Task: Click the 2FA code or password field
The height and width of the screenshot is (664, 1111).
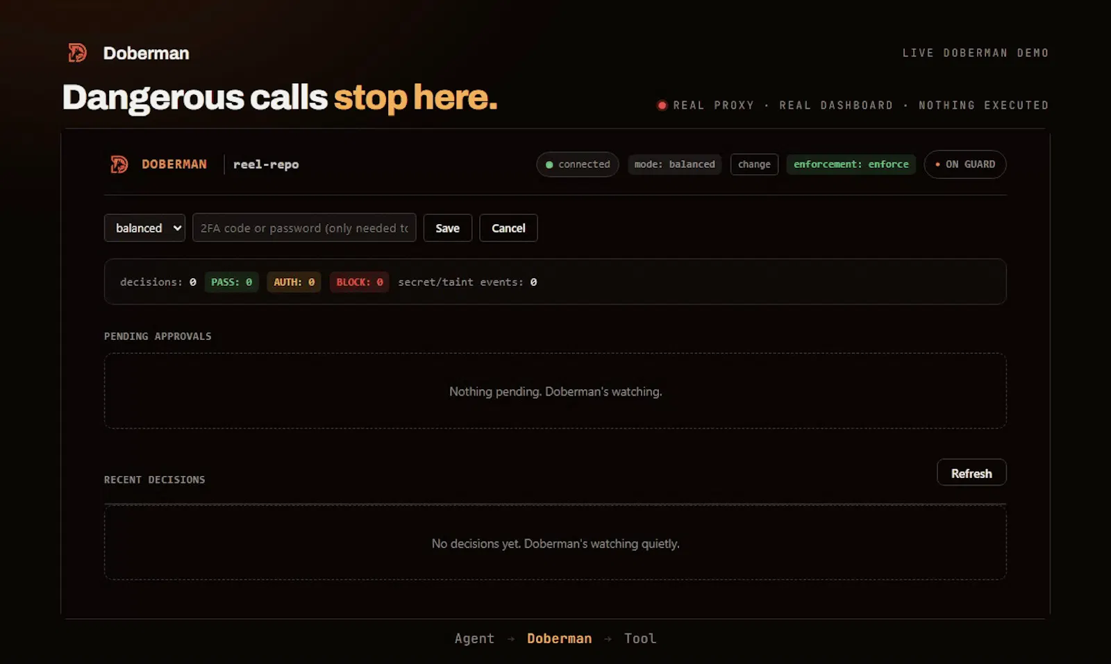Action: (304, 228)
